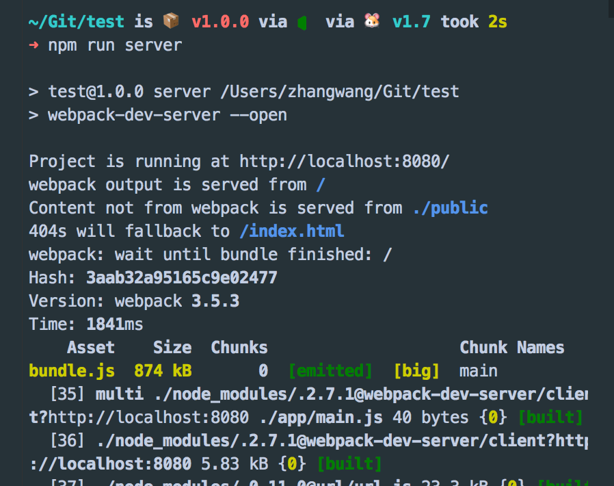Click the blue /index.html path
This screenshot has height=486, width=614.
[x=292, y=231]
